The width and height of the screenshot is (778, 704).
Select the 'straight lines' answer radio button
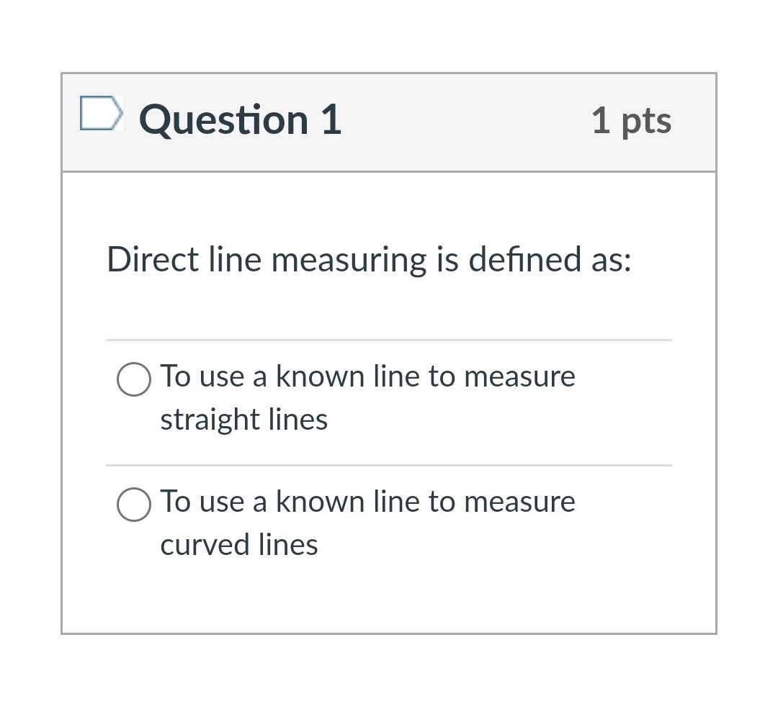133,379
